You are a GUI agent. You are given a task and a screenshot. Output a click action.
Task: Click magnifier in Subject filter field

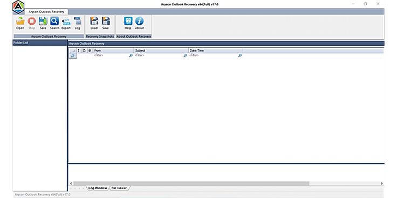pyautogui.click(x=186, y=55)
